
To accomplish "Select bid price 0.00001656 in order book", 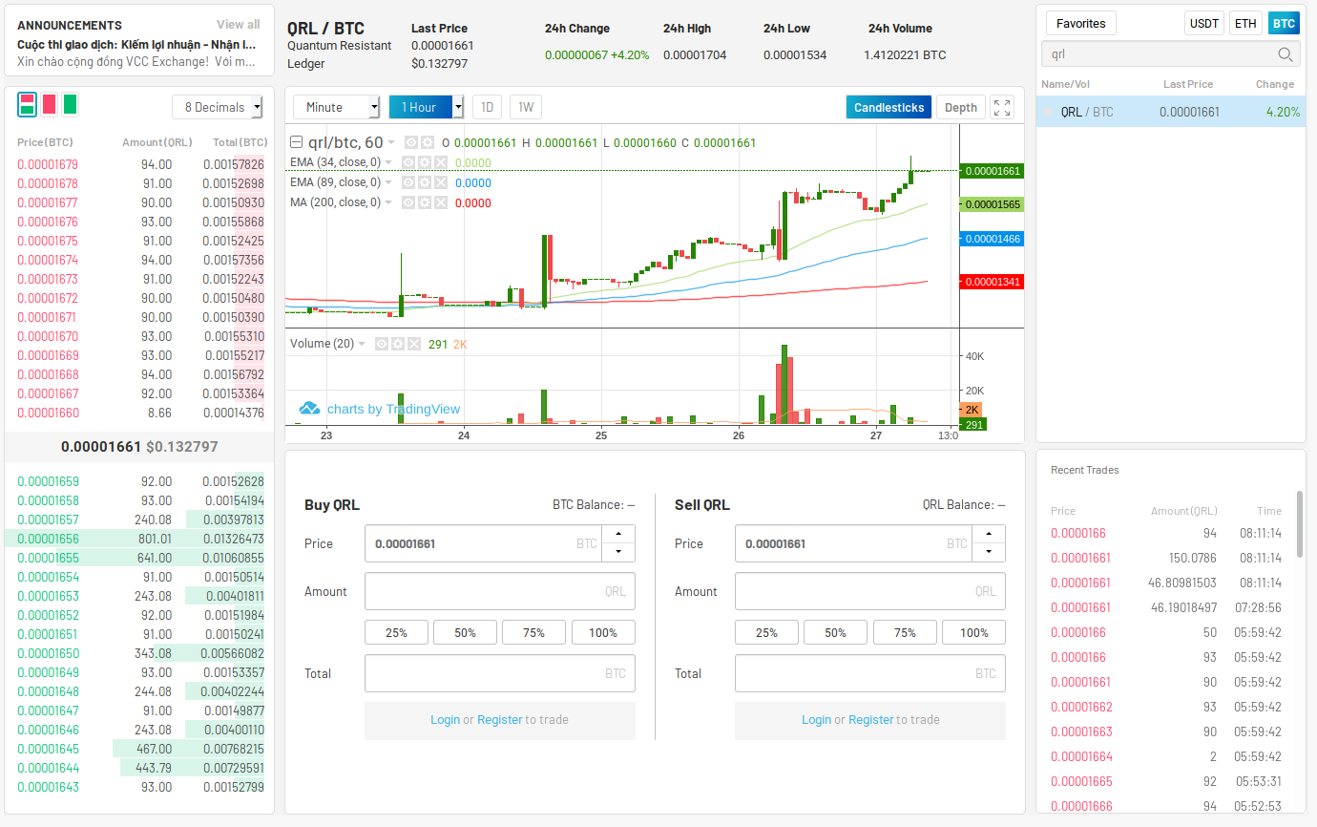I will pos(48,539).
